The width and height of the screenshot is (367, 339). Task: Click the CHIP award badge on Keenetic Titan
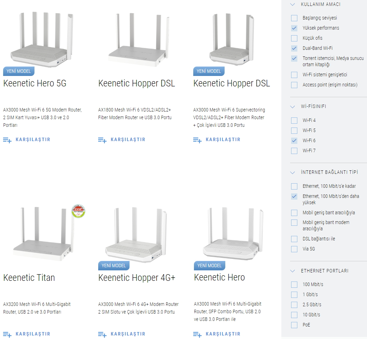coord(78,211)
